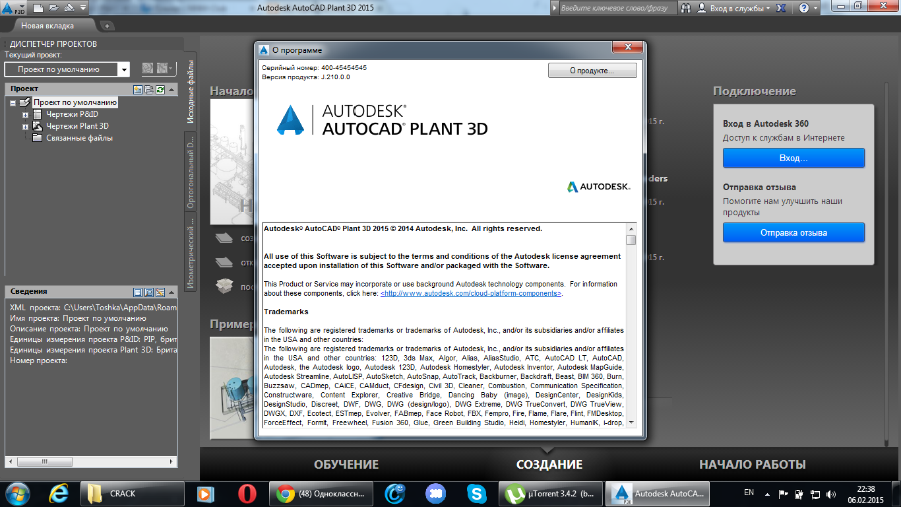The image size is (901, 507).
Task: Click the Plot/print icon in Quick Access toolbar
Action: coord(68,8)
